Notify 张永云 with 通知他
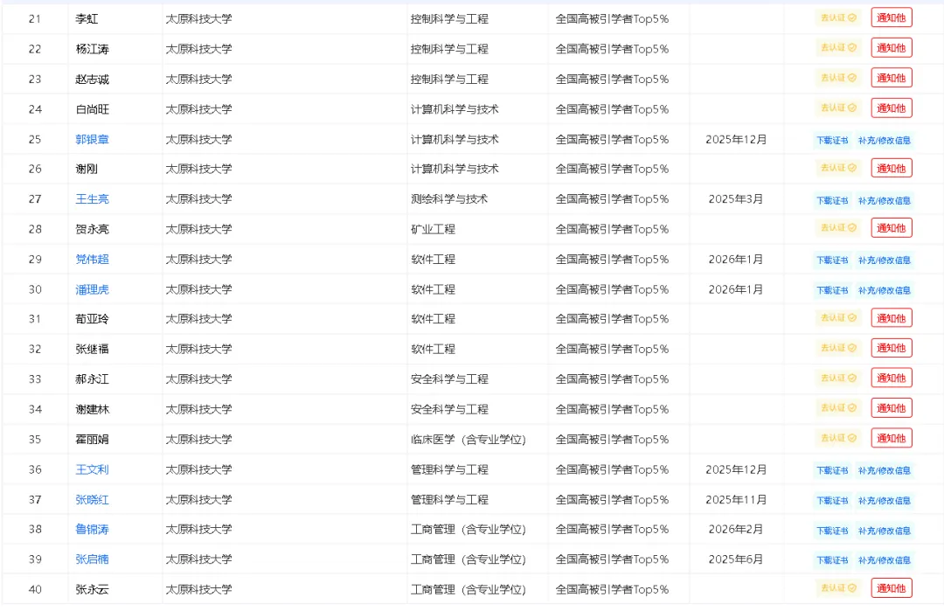944x611 pixels. tap(891, 588)
